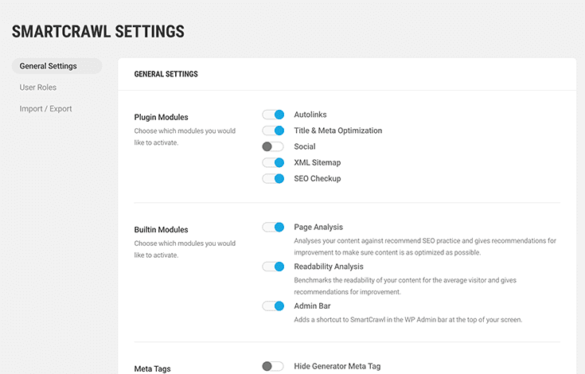The width and height of the screenshot is (585, 374).
Task: Click the XML Sitemap label text
Action: click(x=317, y=162)
